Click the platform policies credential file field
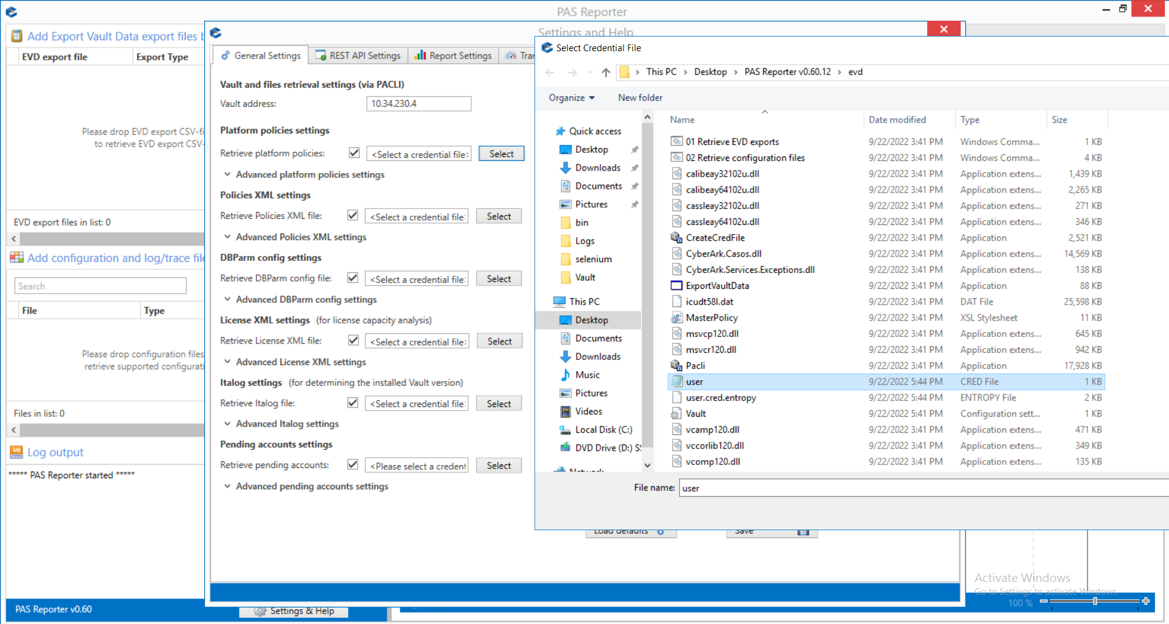1169x624 pixels. 419,154
